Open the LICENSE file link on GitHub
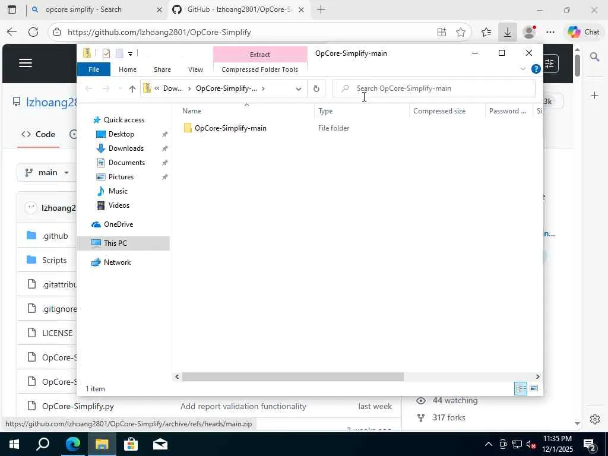This screenshot has width=608, height=456. point(58,333)
